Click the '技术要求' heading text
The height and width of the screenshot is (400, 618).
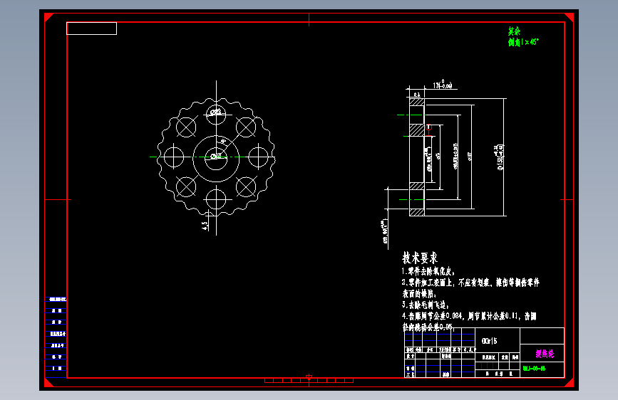pos(420,258)
